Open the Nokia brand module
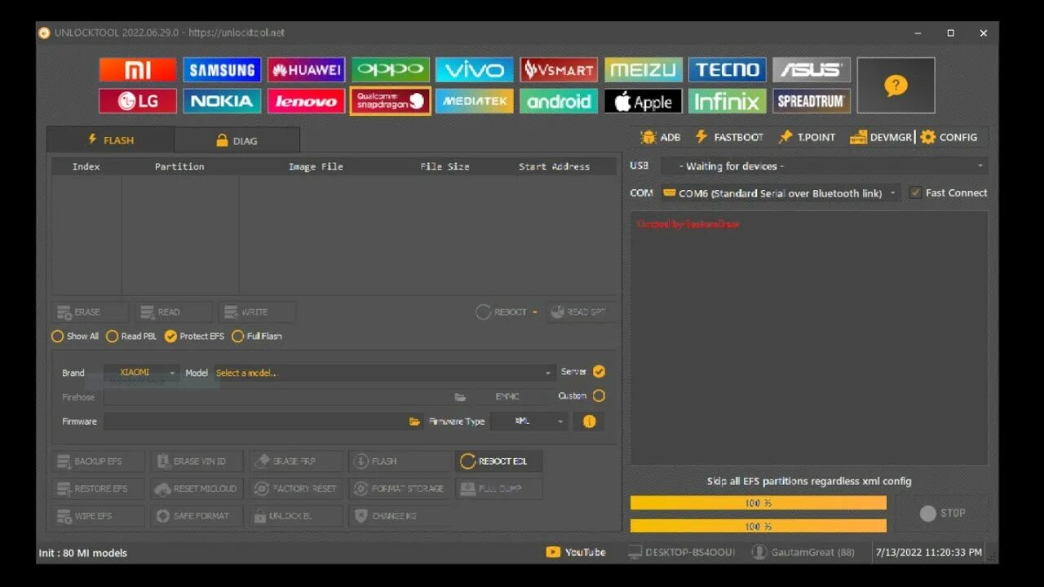 (x=222, y=101)
